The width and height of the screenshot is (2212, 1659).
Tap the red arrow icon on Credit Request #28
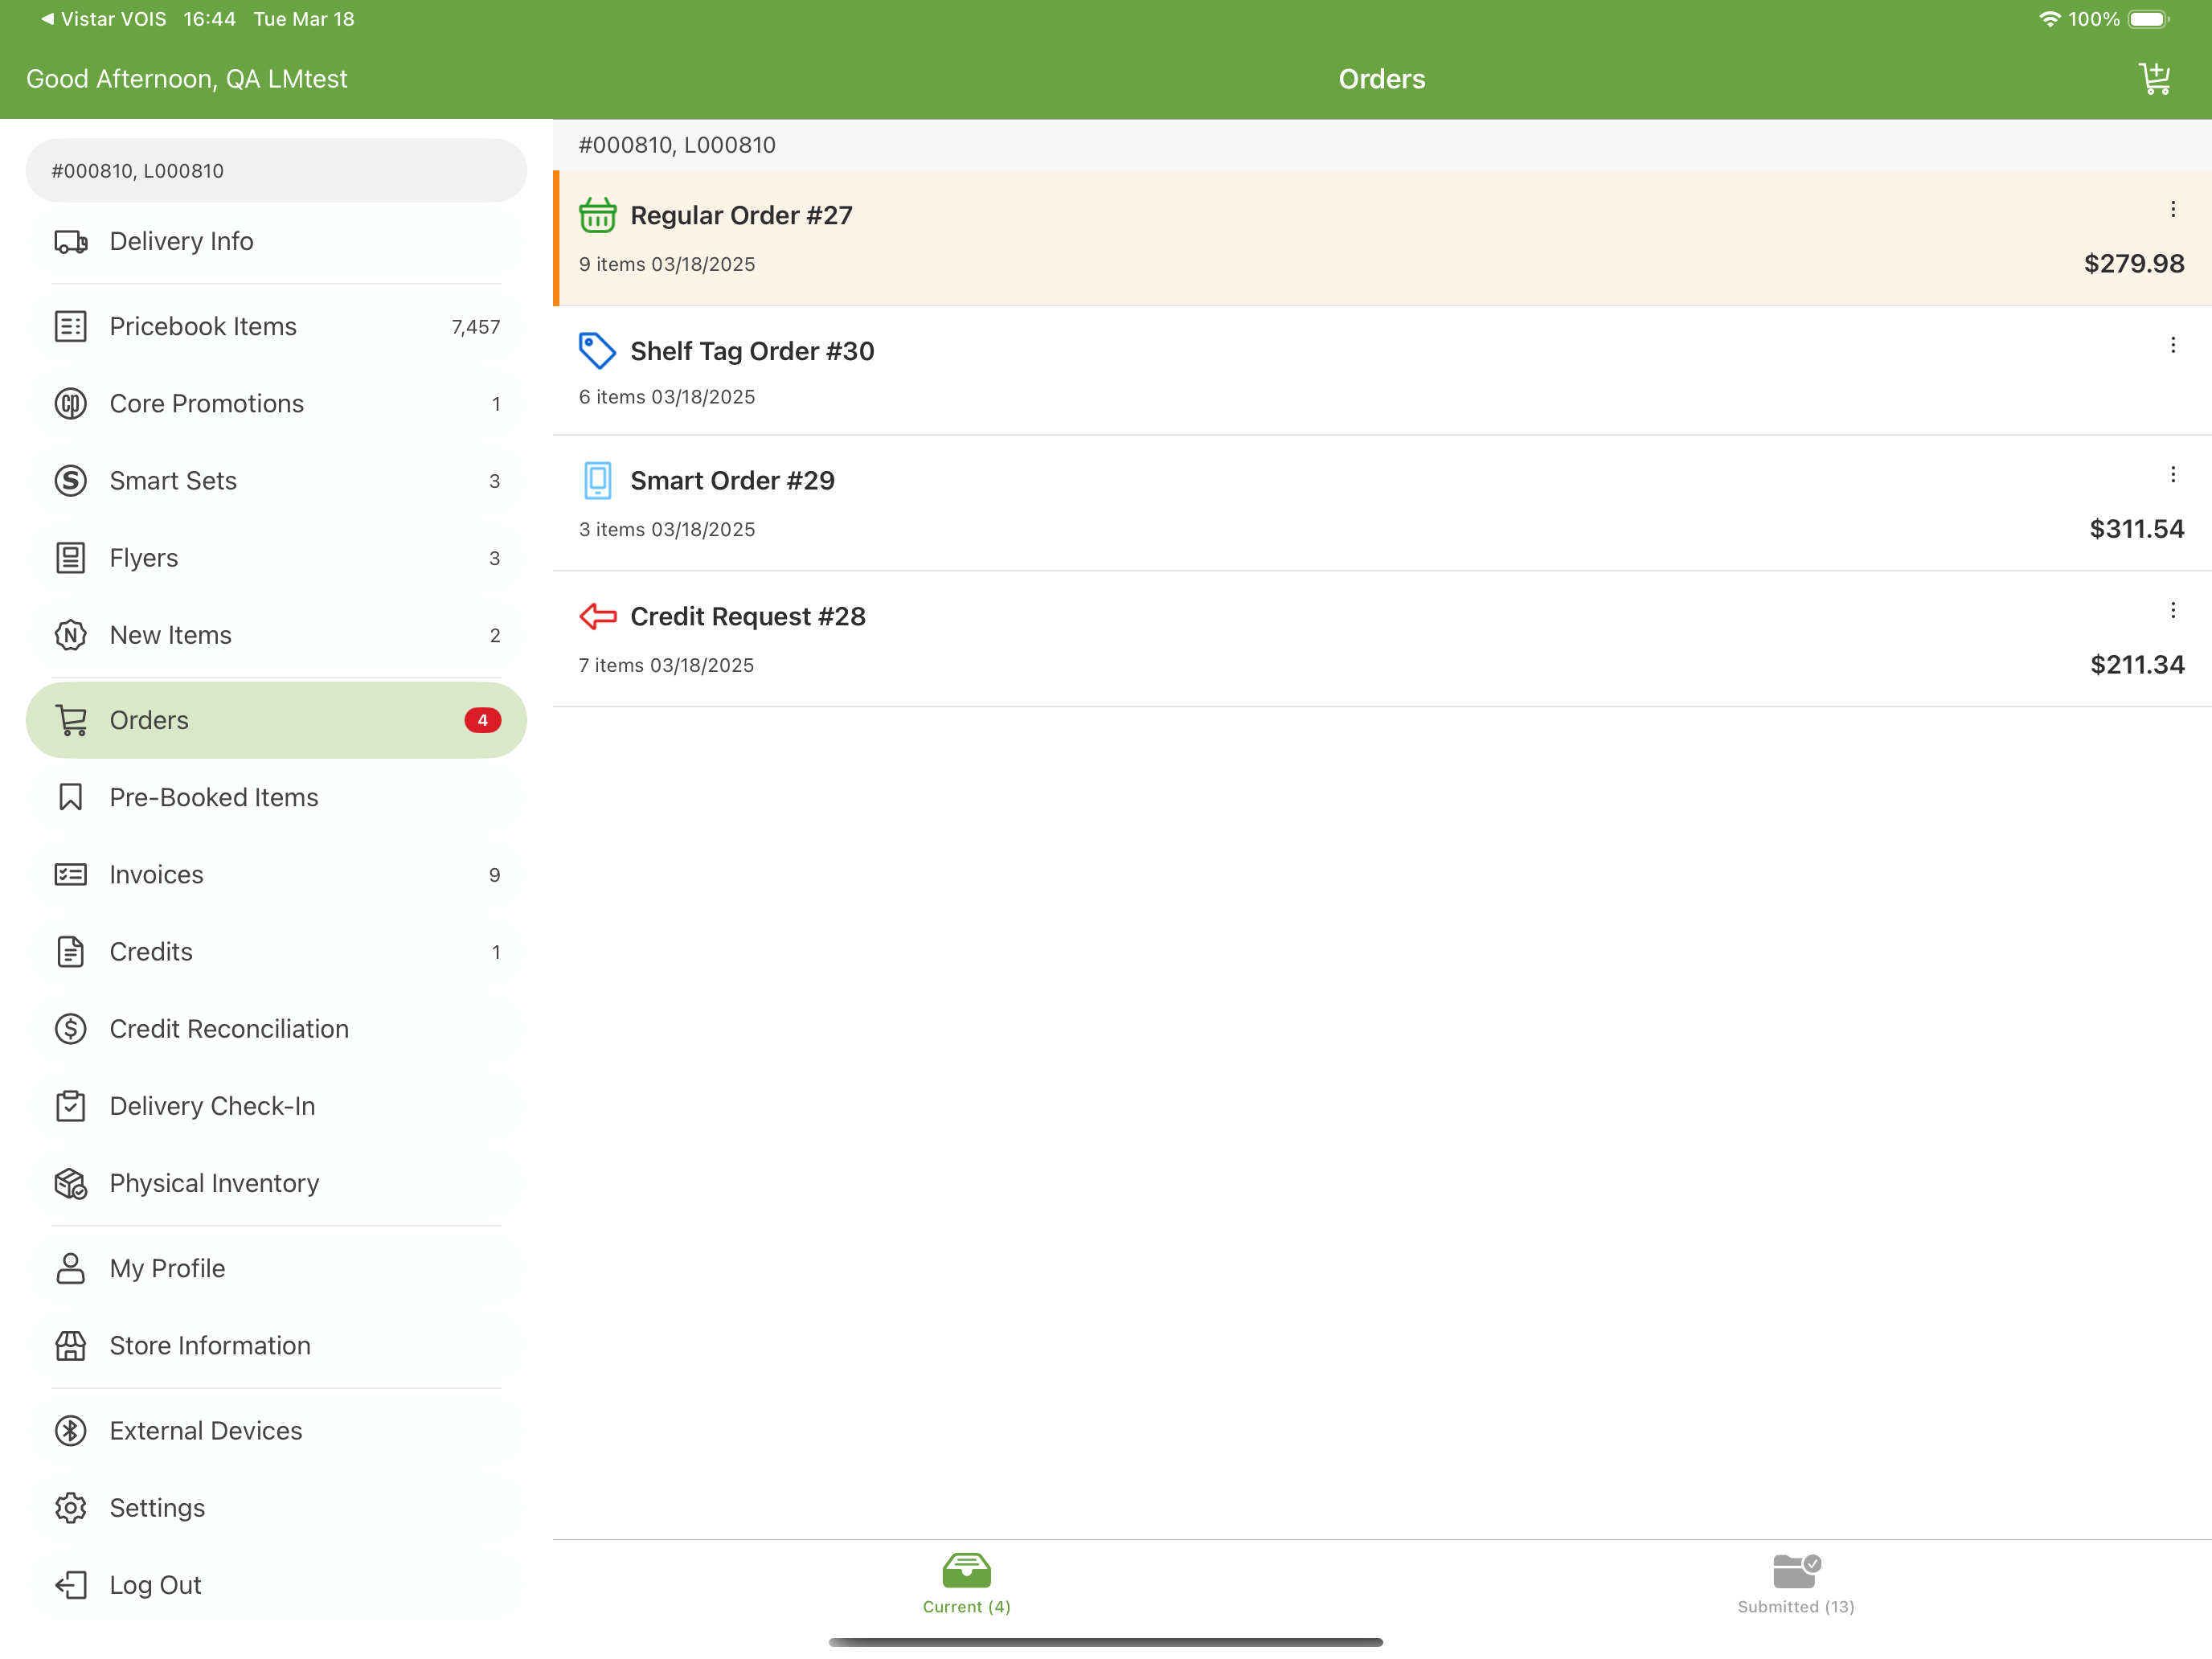pyautogui.click(x=597, y=616)
